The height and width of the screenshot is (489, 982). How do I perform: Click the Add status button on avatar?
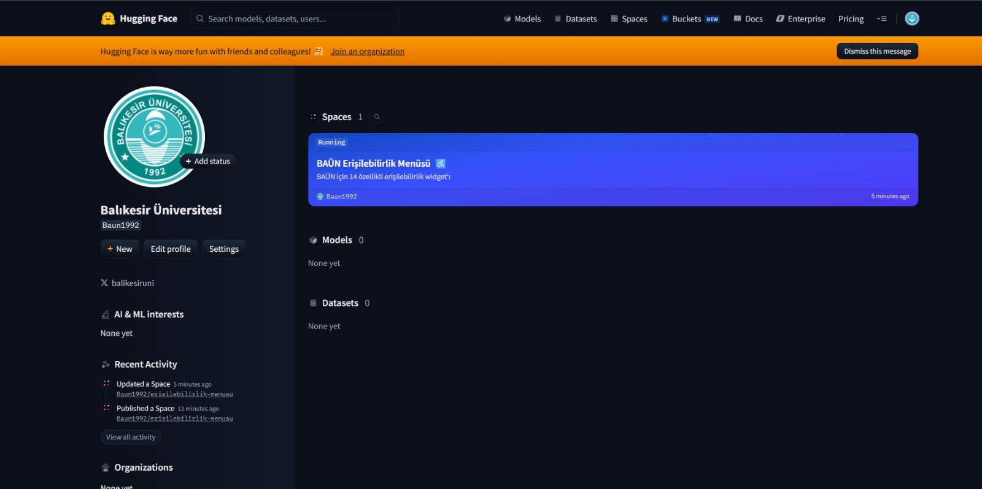(x=208, y=161)
